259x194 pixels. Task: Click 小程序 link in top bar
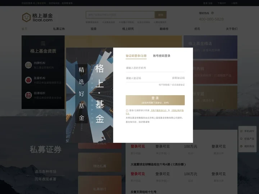[x=234, y=3]
